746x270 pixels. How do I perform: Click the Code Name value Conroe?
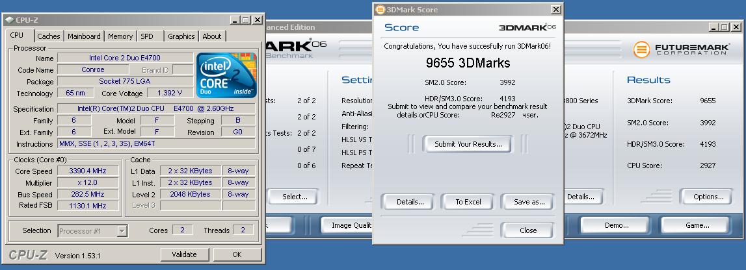point(93,69)
